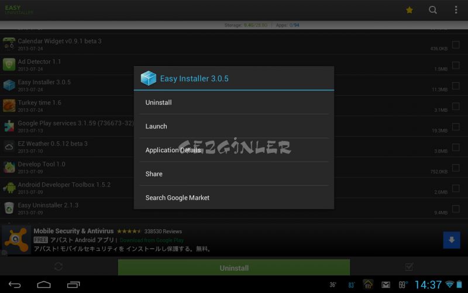Tap the Easy Installer list icon

(x=9, y=85)
